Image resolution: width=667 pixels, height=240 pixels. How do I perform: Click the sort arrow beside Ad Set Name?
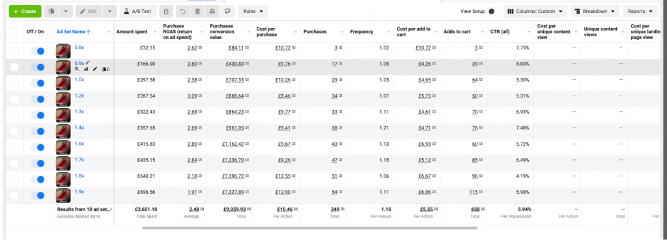88,32
